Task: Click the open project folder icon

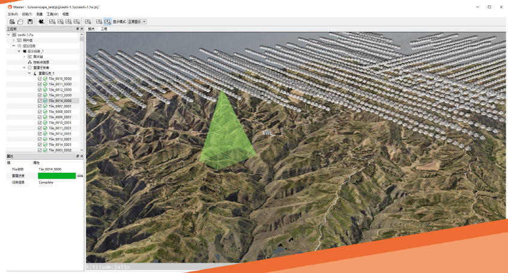Action: click(x=20, y=22)
